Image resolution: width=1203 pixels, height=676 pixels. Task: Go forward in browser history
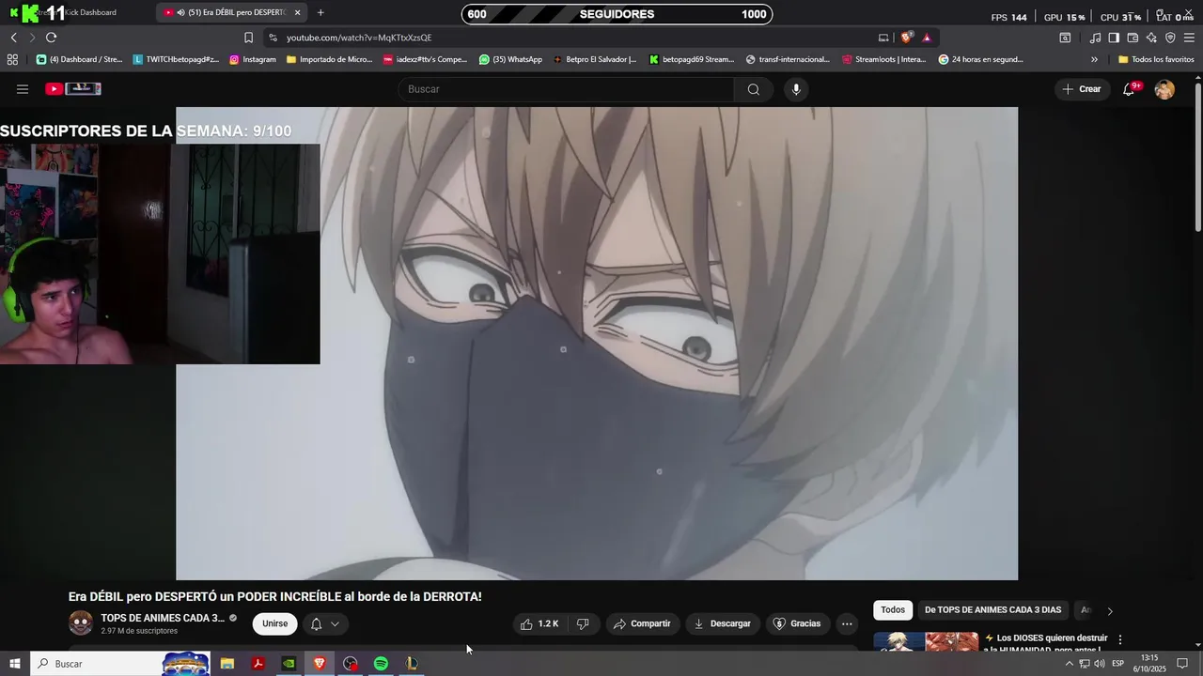[x=32, y=38]
